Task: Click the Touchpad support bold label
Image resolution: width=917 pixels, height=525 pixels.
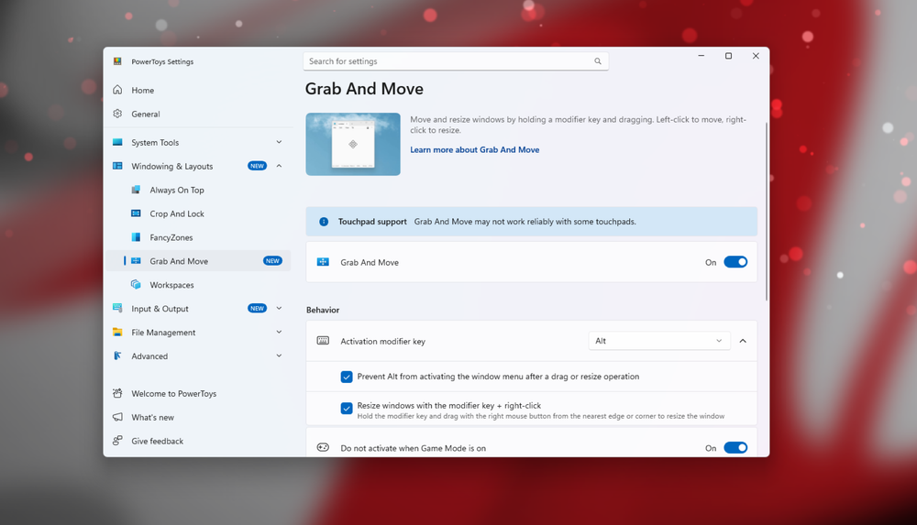Action: [372, 222]
